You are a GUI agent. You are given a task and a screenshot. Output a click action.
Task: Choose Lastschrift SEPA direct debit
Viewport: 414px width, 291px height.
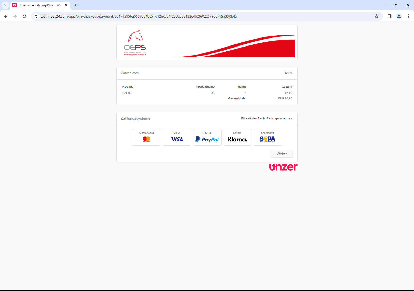pyautogui.click(x=268, y=137)
